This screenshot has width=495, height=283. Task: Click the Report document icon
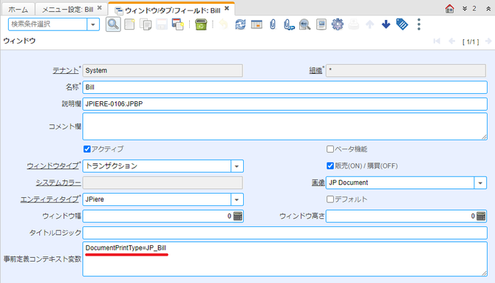(321, 24)
